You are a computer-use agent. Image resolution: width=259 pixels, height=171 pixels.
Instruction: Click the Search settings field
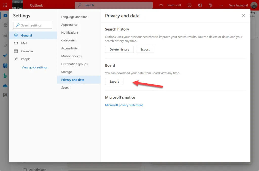pyautogui.click(x=33, y=25)
